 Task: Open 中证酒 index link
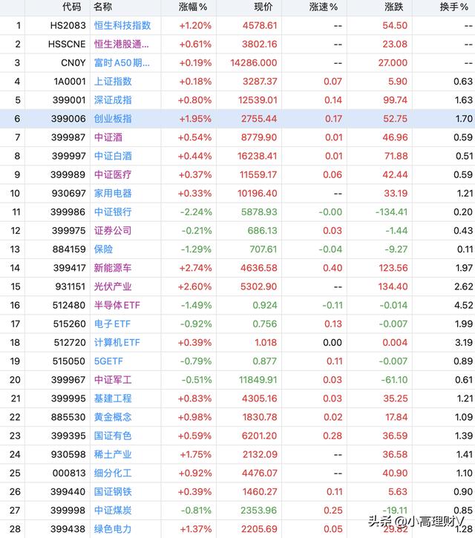pos(108,137)
